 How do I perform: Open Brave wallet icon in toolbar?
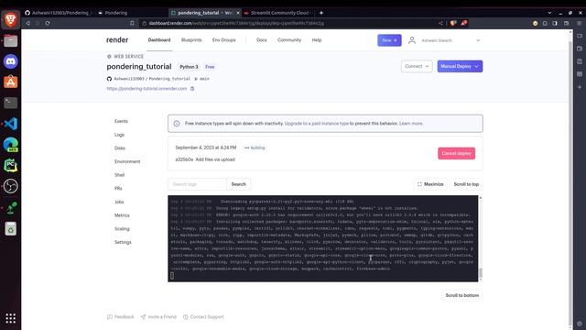(x=566, y=23)
